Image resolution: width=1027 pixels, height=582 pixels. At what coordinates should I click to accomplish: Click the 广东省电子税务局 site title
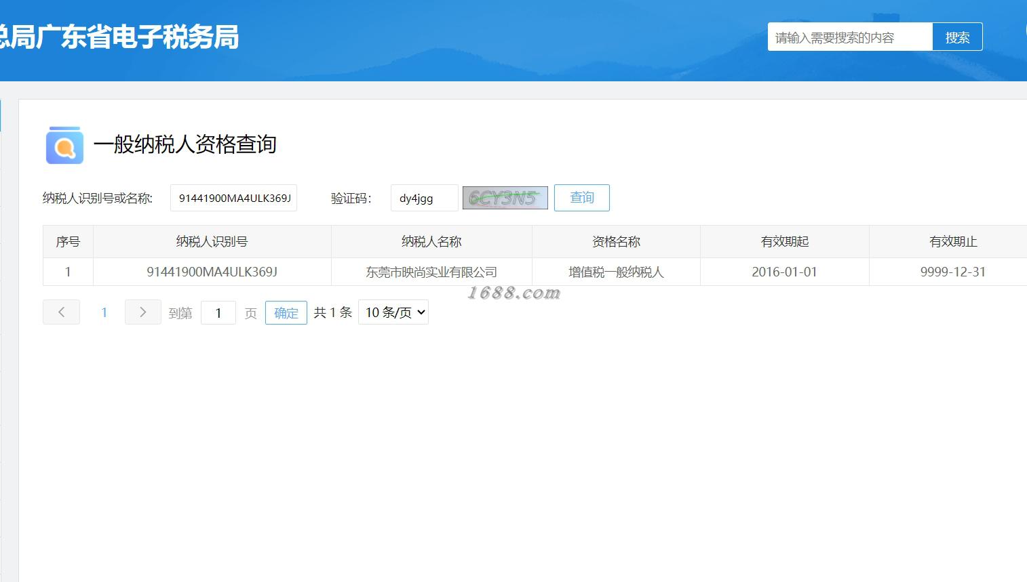(x=119, y=37)
